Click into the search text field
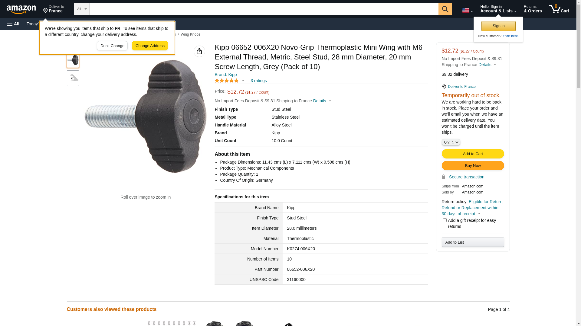This screenshot has height=326, width=581. [x=263, y=9]
